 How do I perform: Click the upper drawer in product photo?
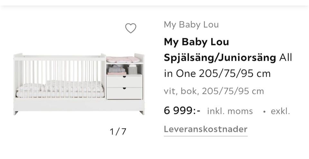click(124, 81)
